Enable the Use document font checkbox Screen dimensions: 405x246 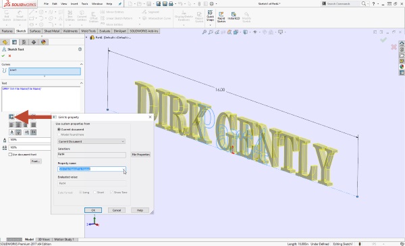(10, 155)
